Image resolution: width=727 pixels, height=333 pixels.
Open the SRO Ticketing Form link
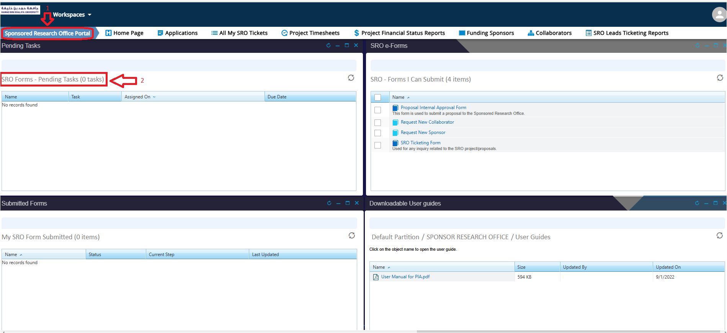coord(420,143)
